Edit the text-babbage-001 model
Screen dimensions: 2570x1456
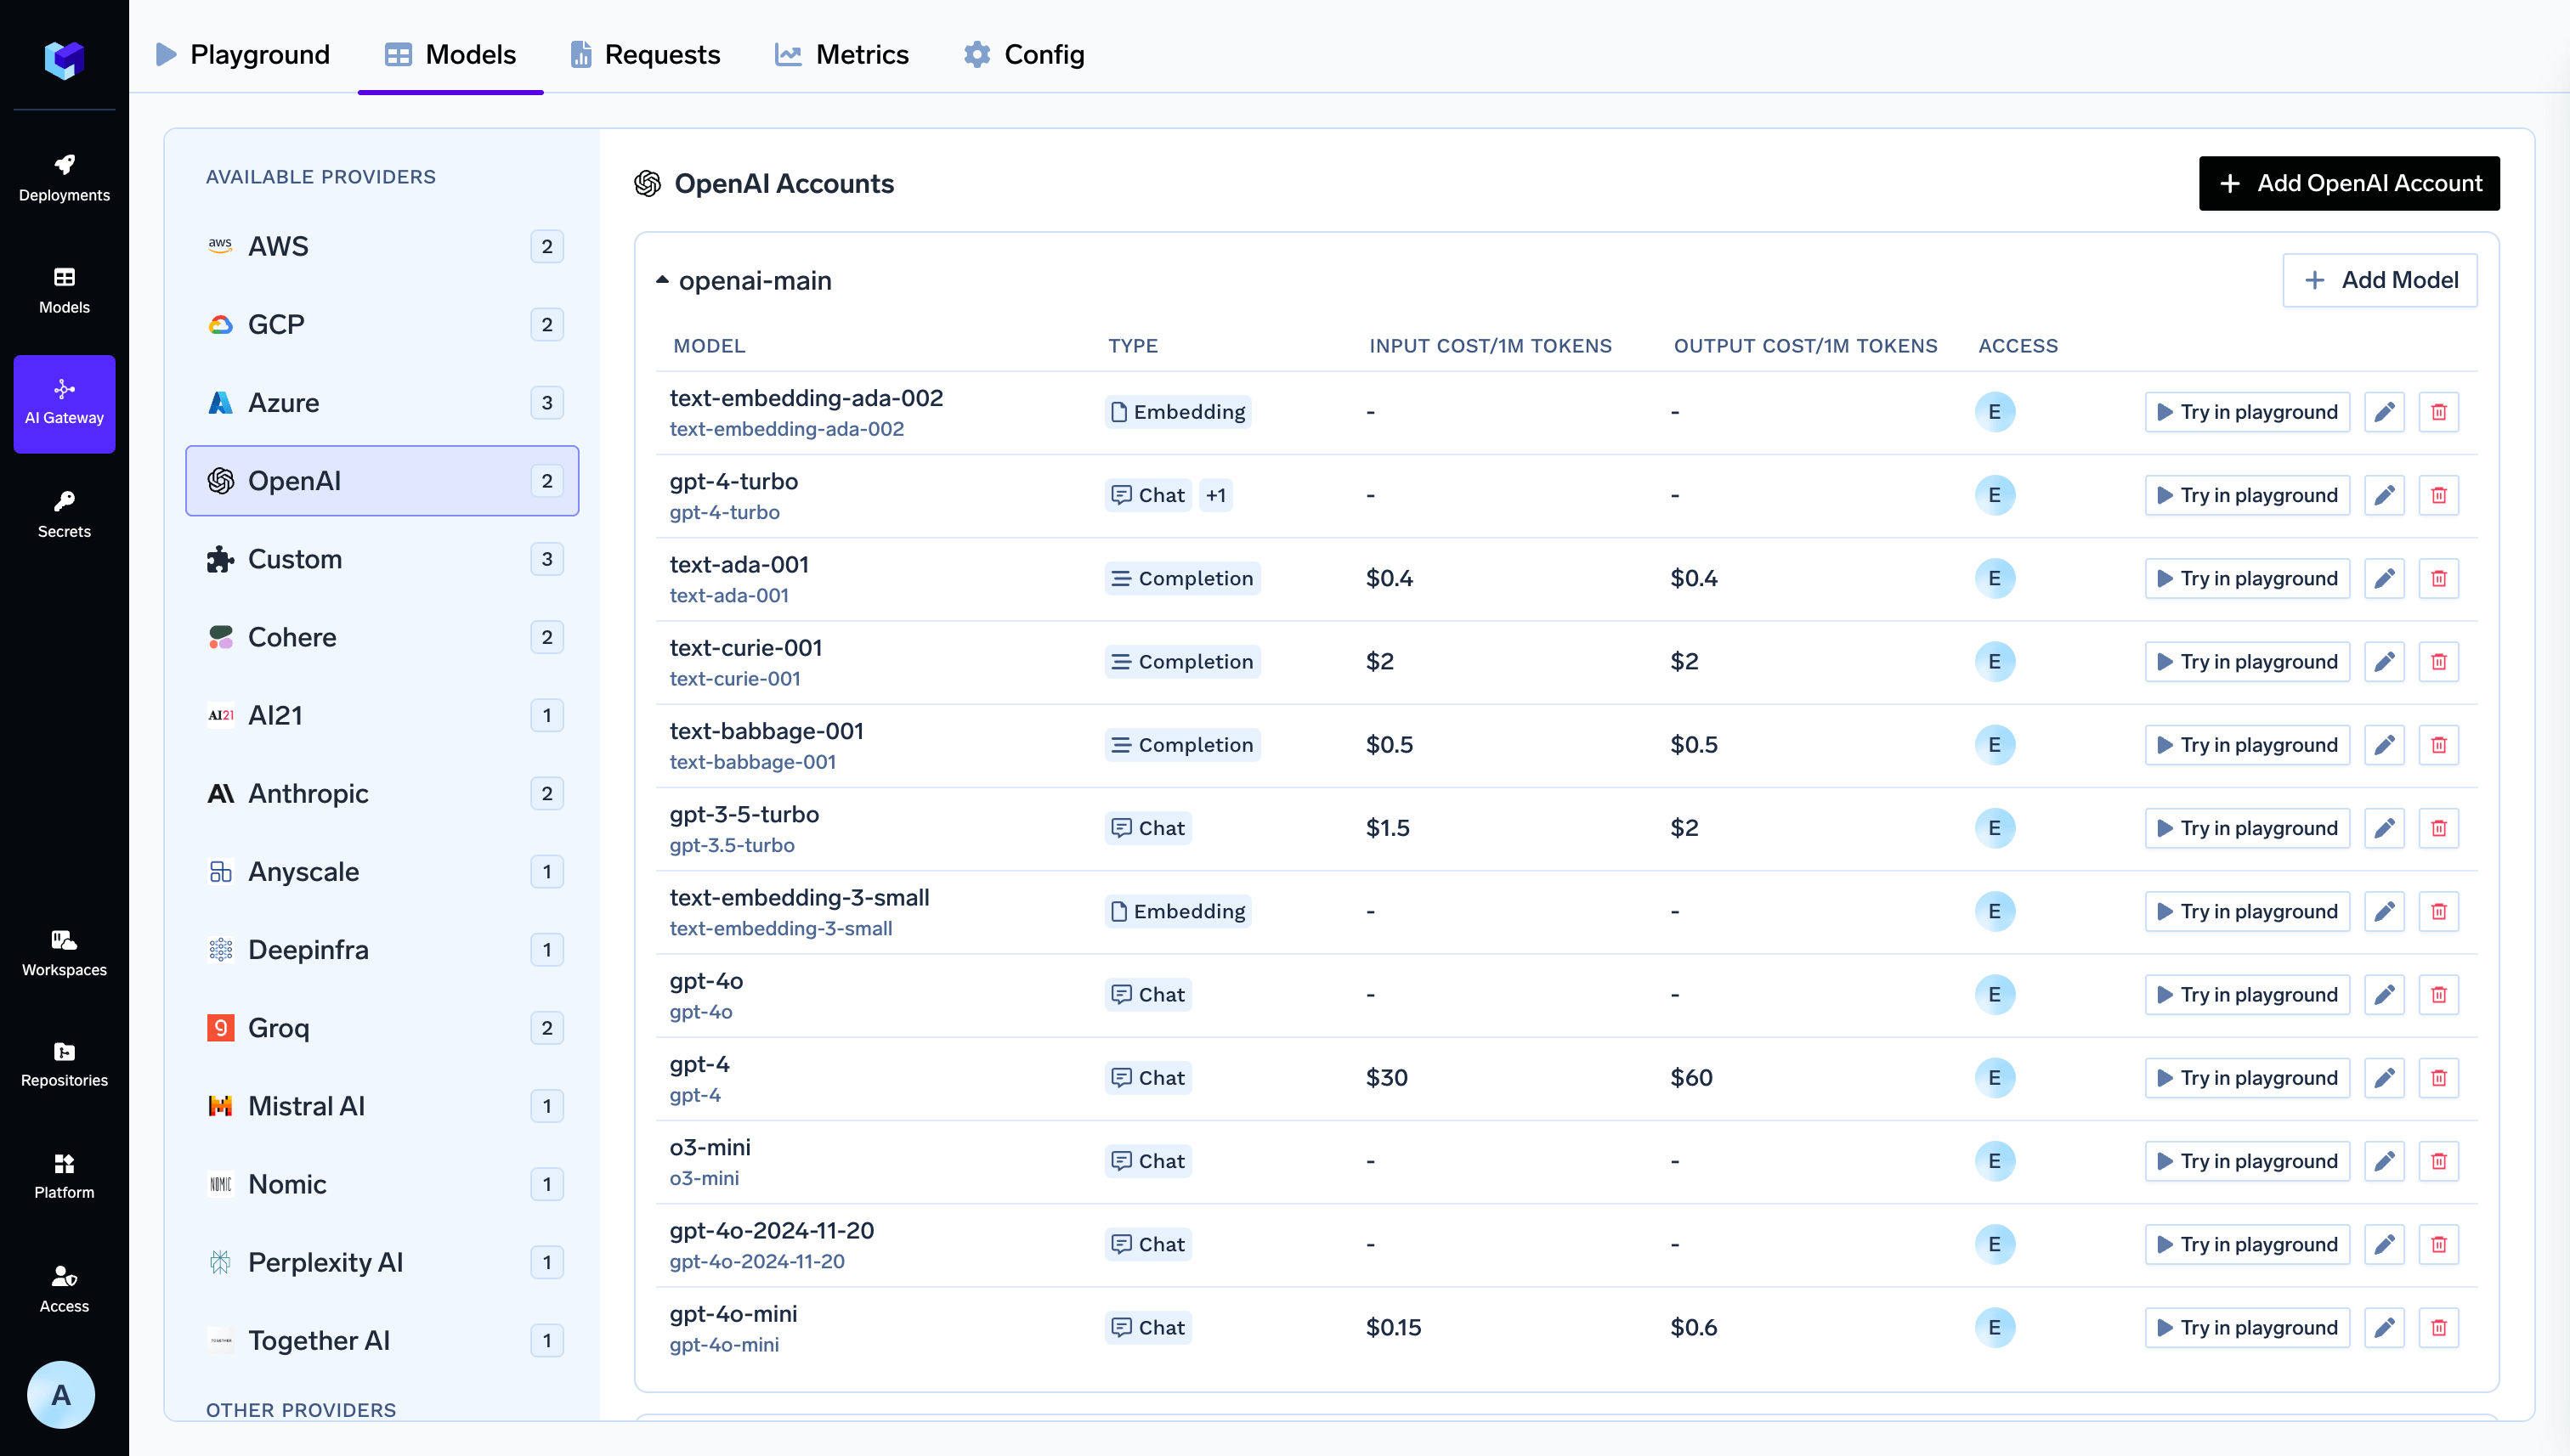coord(2385,745)
